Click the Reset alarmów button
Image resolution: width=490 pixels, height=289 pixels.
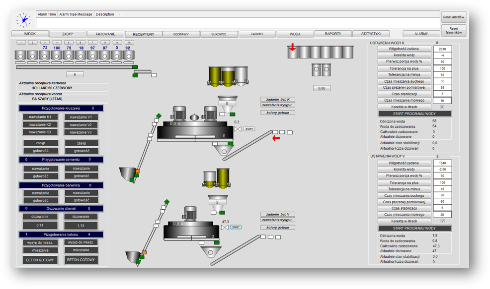[x=453, y=17]
